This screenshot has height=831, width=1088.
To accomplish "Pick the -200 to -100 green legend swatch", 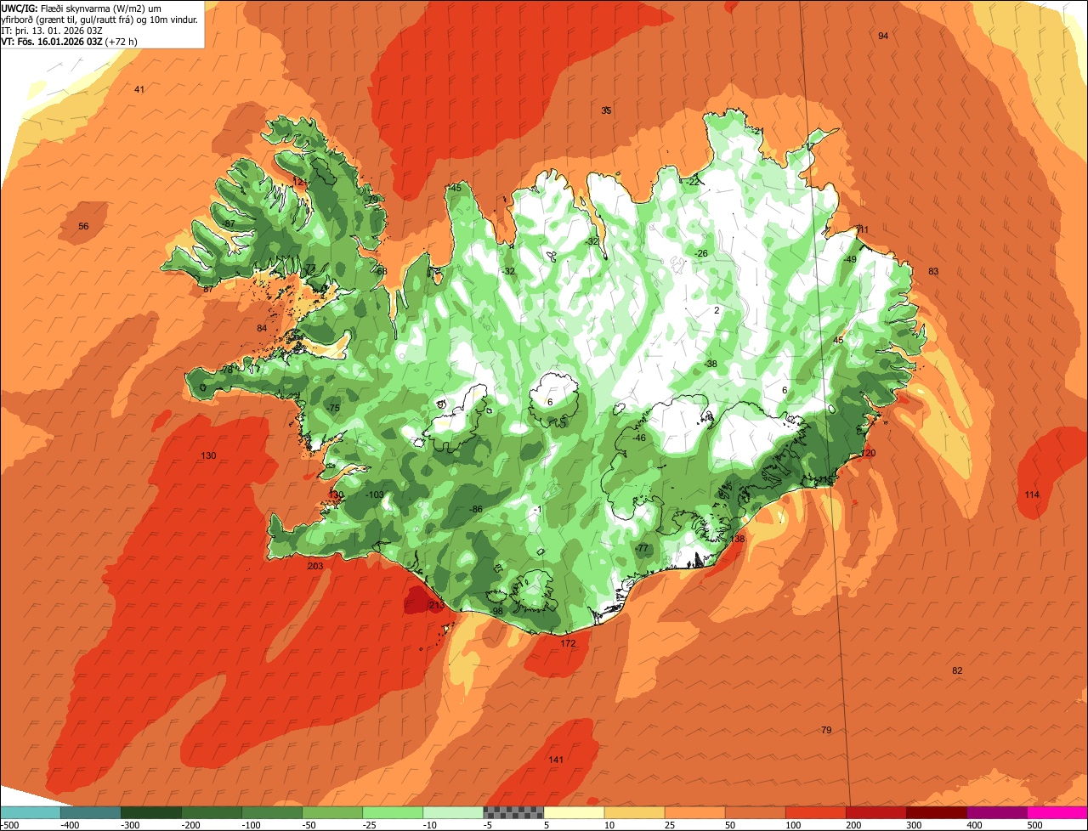I will (211, 812).
